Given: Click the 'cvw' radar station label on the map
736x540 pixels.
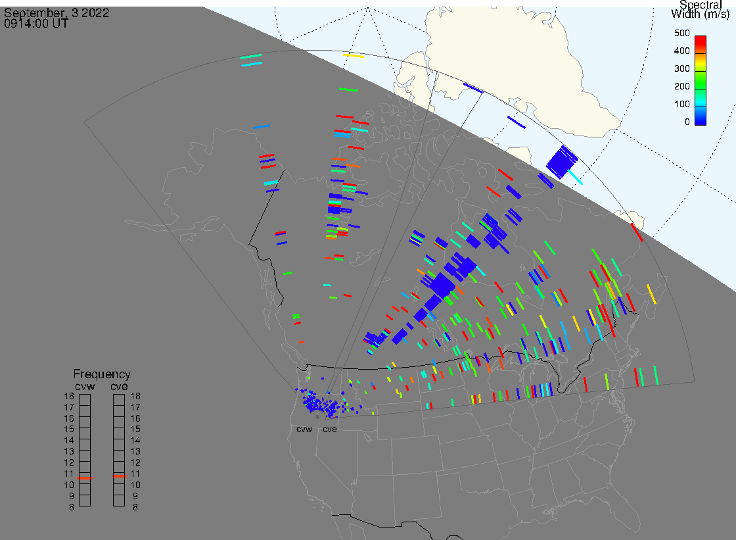Looking at the screenshot, I should tap(304, 429).
